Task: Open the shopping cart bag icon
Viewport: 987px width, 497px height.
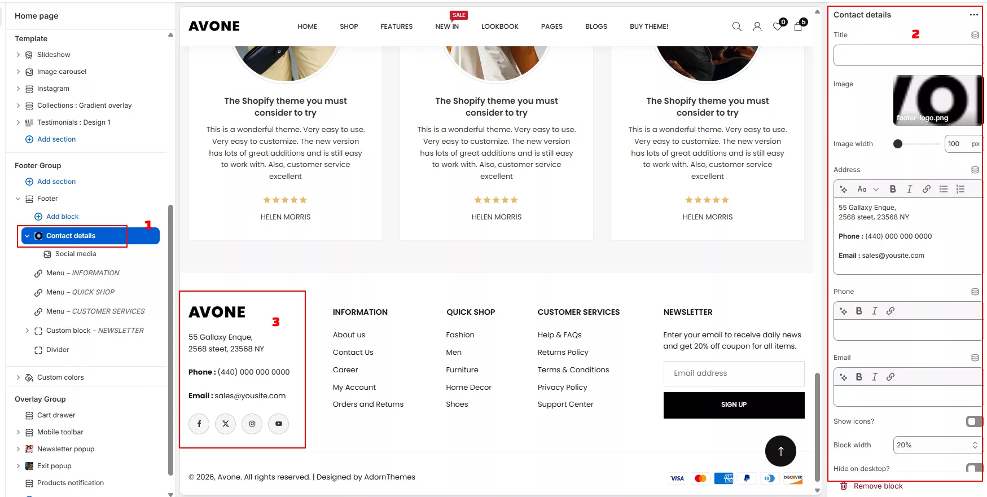Action: click(798, 27)
